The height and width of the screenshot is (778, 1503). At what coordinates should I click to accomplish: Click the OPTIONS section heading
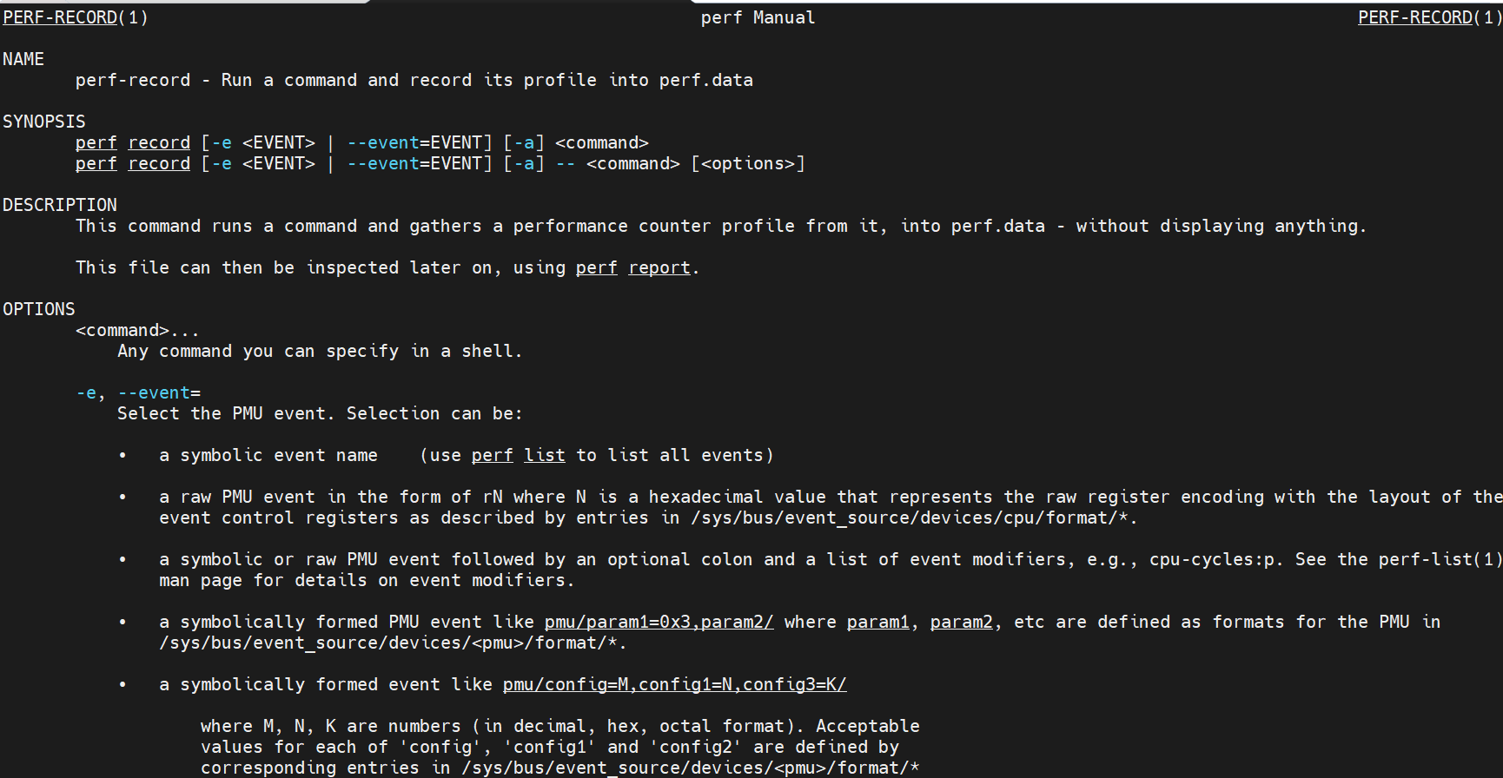(39, 309)
